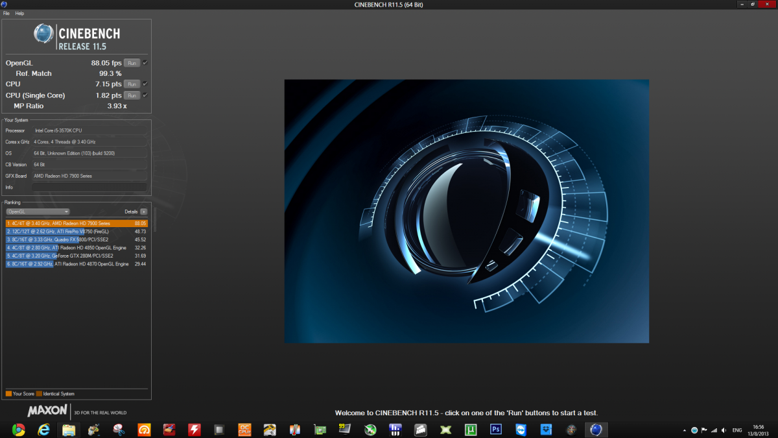Open orange CPU-Z taskbar icon
This screenshot has height=438, width=778.
[245, 430]
